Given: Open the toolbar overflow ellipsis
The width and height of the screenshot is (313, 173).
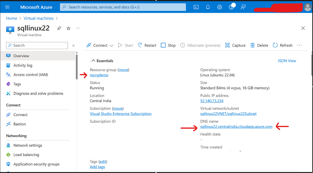Looking at the screenshot, I should coord(299,45).
